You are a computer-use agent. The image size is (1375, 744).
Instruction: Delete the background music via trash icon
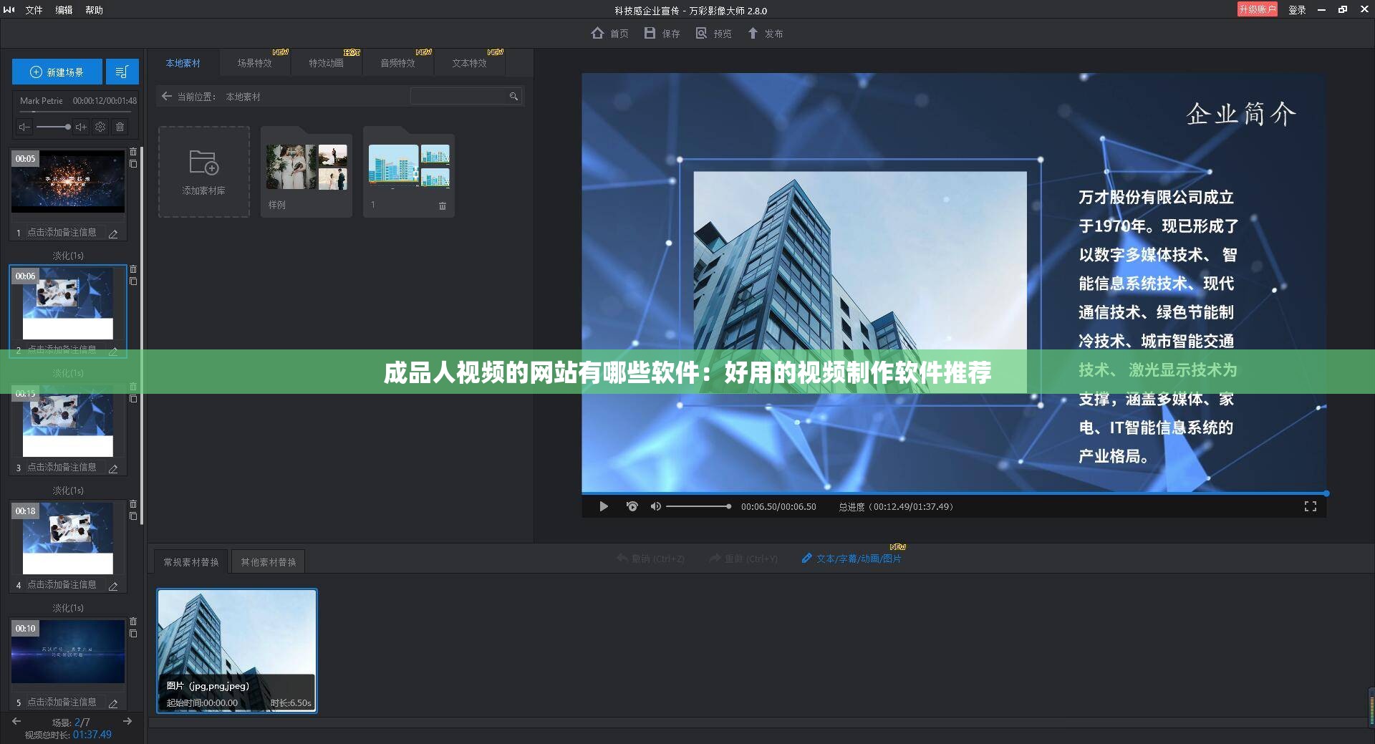coord(120,127)
